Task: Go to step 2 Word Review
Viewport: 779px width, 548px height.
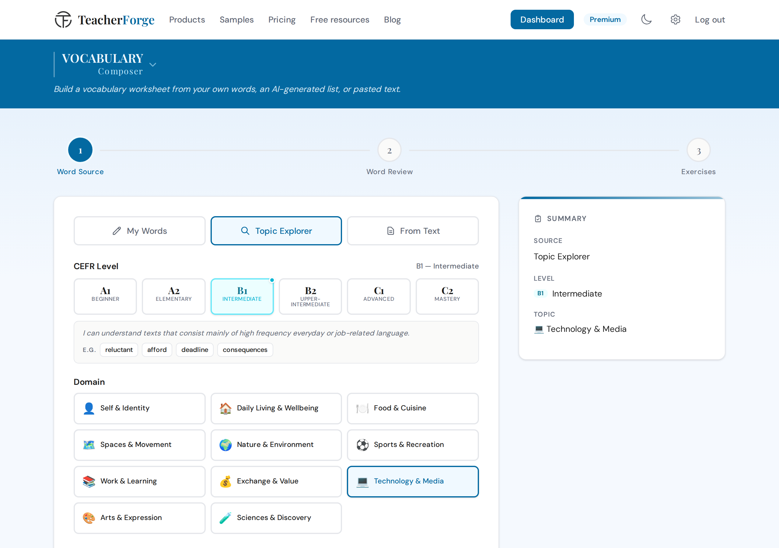Action: pyautogui.click(x=389, y=150)
